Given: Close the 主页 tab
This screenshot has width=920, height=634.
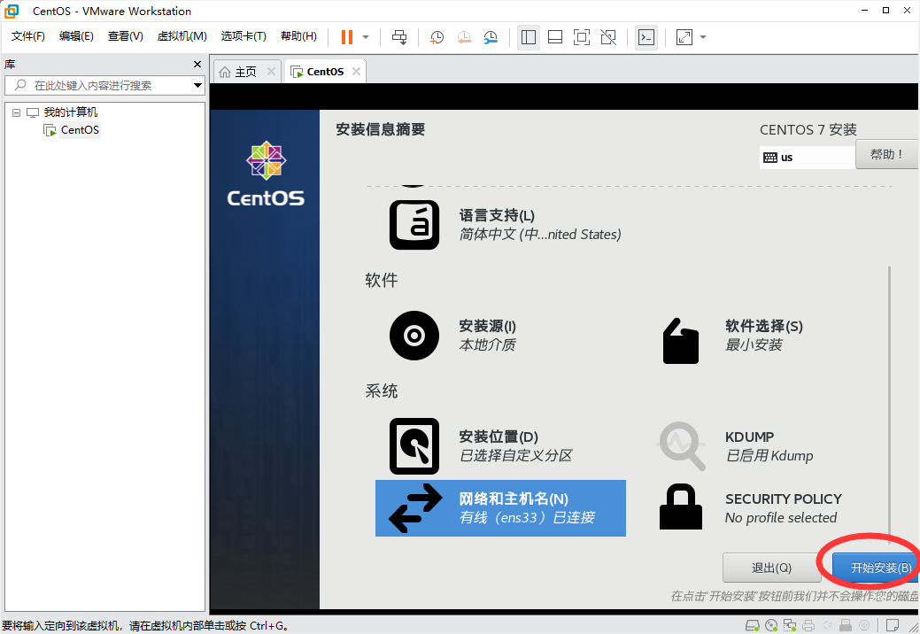Looking at the screenshot, I should pyautogui.click(x=271, y=72).
